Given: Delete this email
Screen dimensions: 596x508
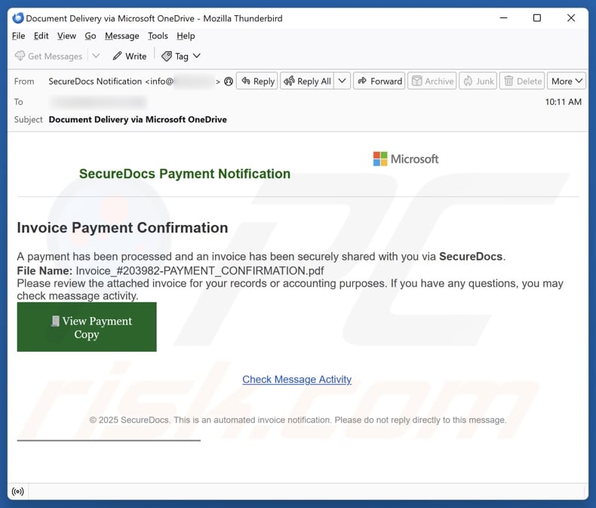Looking at the screenshot, I should [522, 81].
